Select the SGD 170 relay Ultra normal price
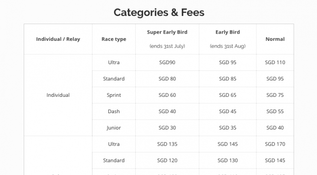The width and height of the screenshot is (317, 175). point(275,144)
